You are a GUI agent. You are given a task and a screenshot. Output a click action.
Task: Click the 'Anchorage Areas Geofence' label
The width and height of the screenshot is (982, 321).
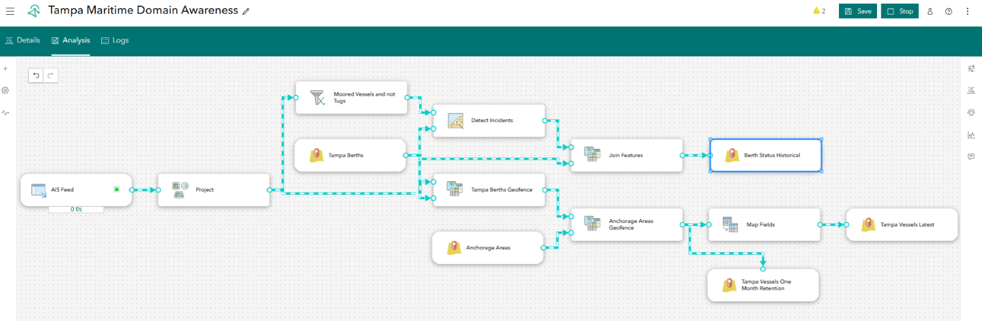(631, 224)
